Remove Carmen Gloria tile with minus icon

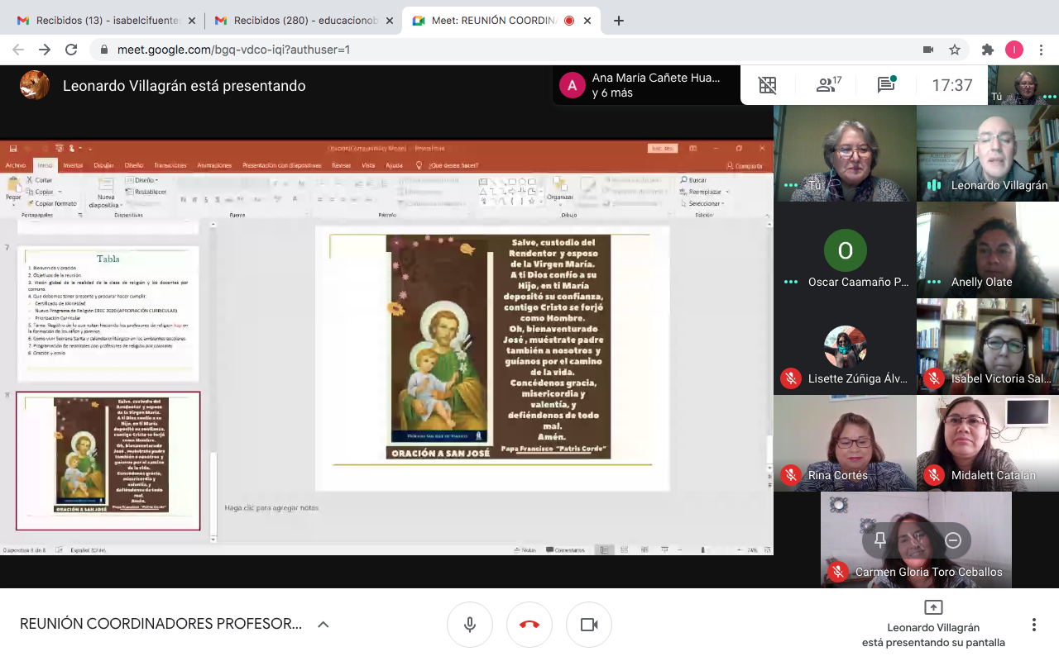coord(952,540)
